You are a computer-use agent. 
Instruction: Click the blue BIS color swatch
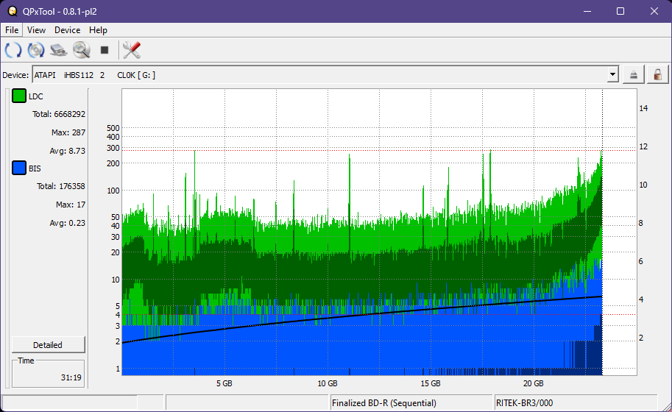coord(19,168)
